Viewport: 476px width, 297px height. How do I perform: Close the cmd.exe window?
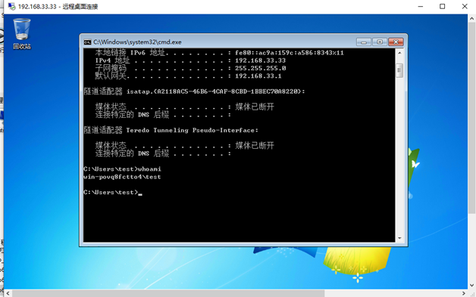(x=396, y=42)
